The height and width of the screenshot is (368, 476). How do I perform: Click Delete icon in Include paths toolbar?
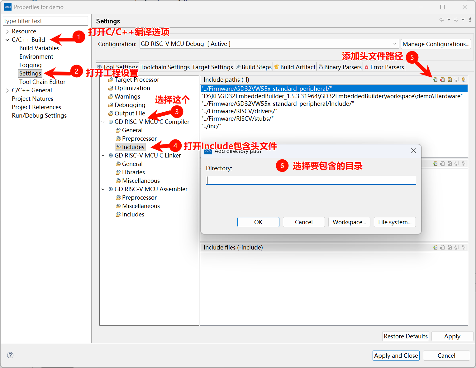pyautogui.click(x=442, y=80)
